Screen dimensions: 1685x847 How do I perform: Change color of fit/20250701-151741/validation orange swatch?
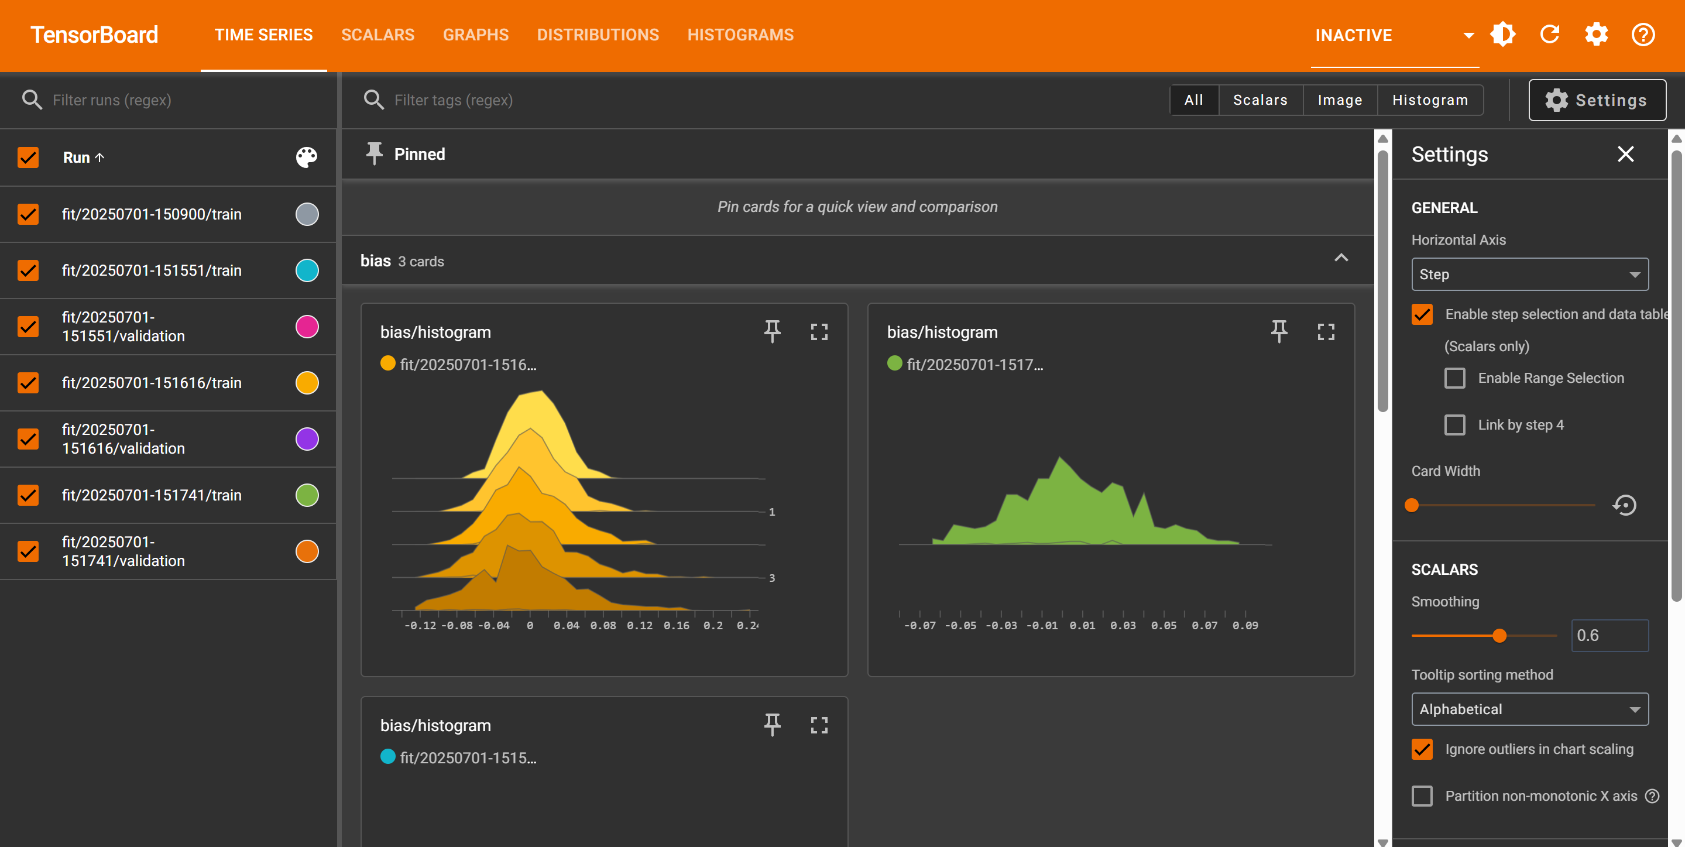[307, 551]
